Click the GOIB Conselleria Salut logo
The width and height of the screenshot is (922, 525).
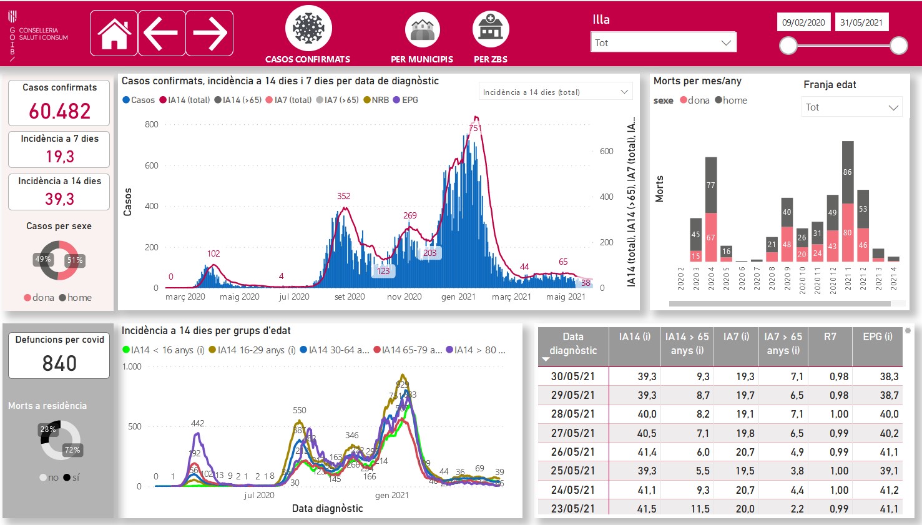[37, 35]
